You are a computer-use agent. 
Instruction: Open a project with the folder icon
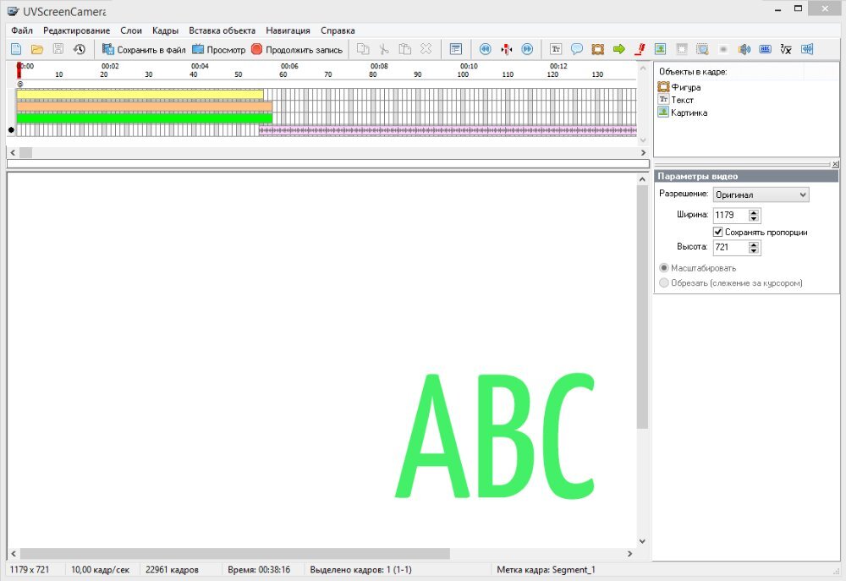[x=37, y=49]
